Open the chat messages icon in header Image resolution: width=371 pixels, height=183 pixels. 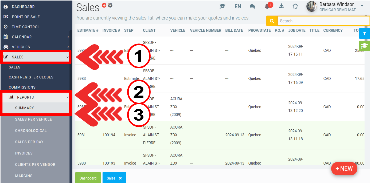(x=252, y=7)
